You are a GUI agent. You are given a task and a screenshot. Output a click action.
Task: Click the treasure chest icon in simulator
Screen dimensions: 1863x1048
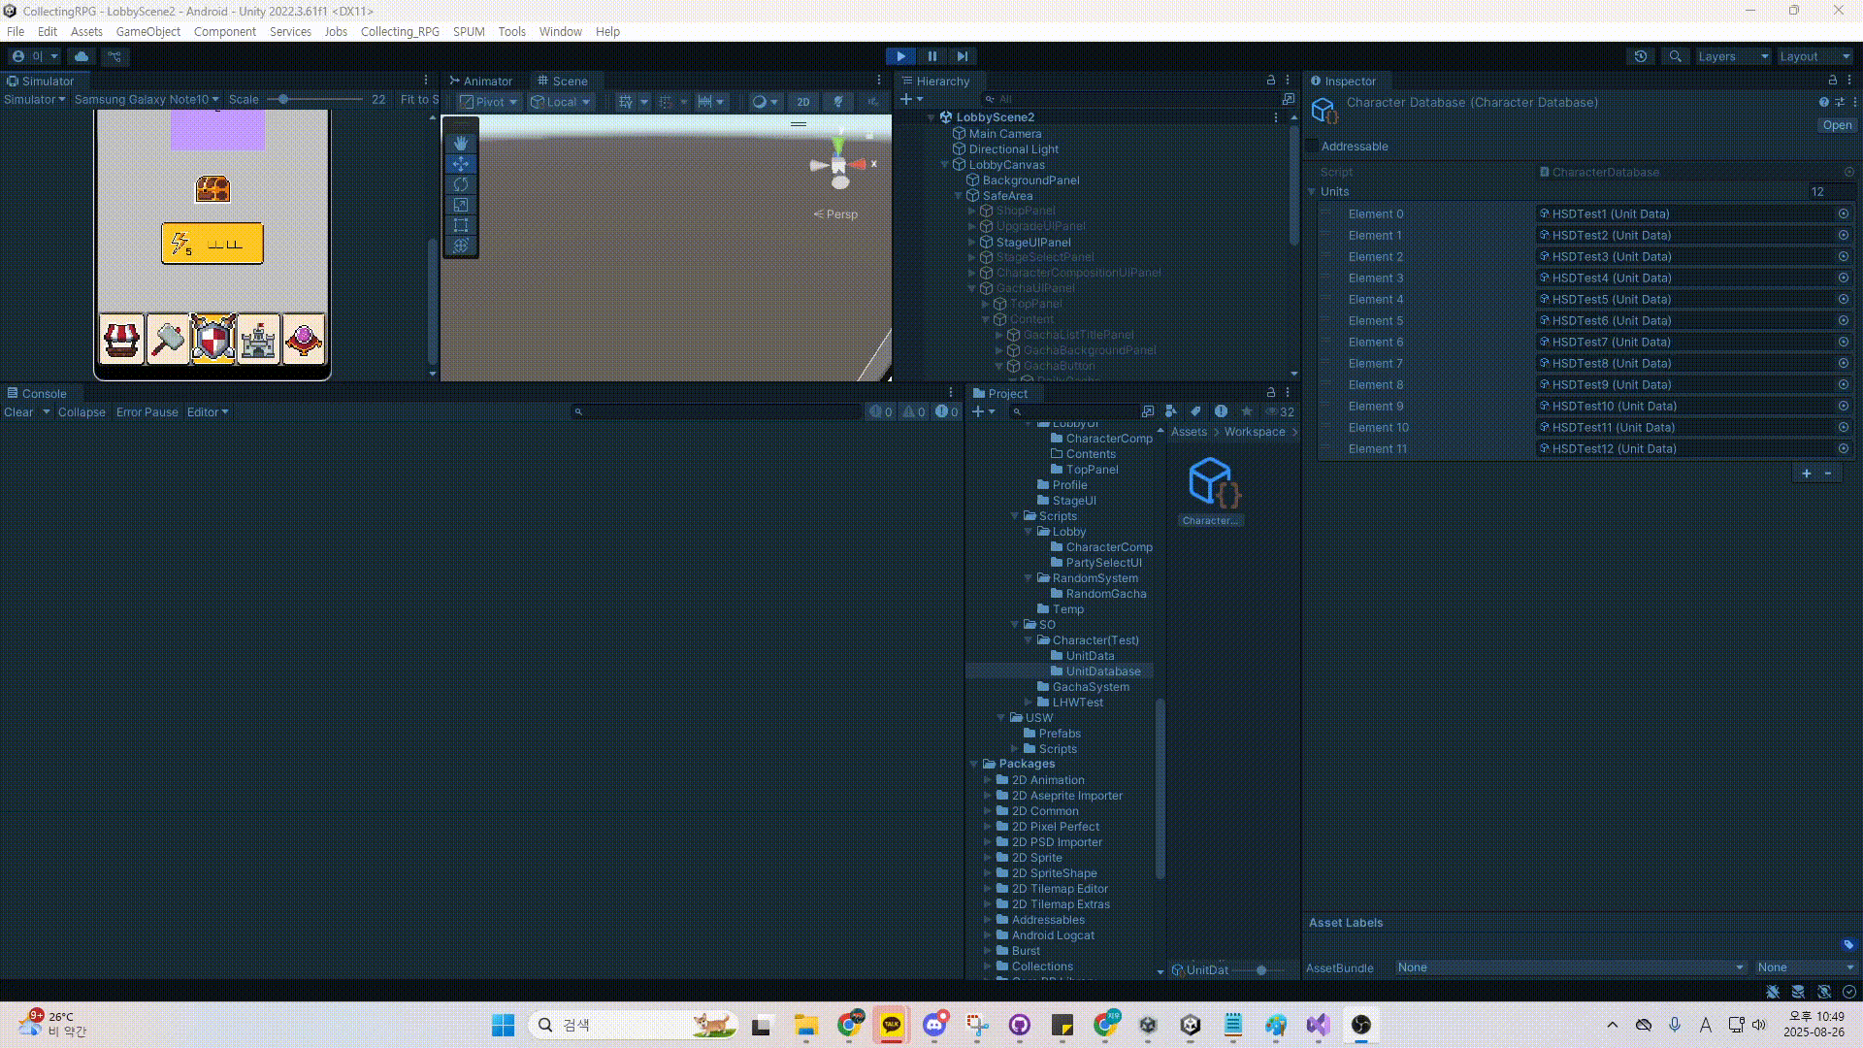(x=212, y=188)
